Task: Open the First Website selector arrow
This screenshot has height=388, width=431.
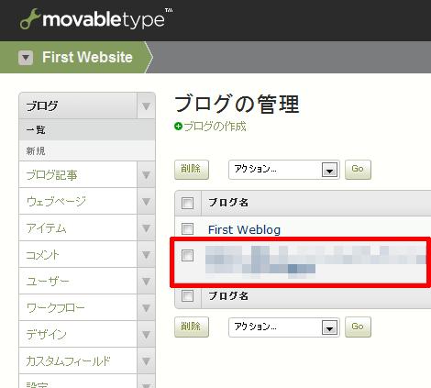Action: tap(26, 58)
